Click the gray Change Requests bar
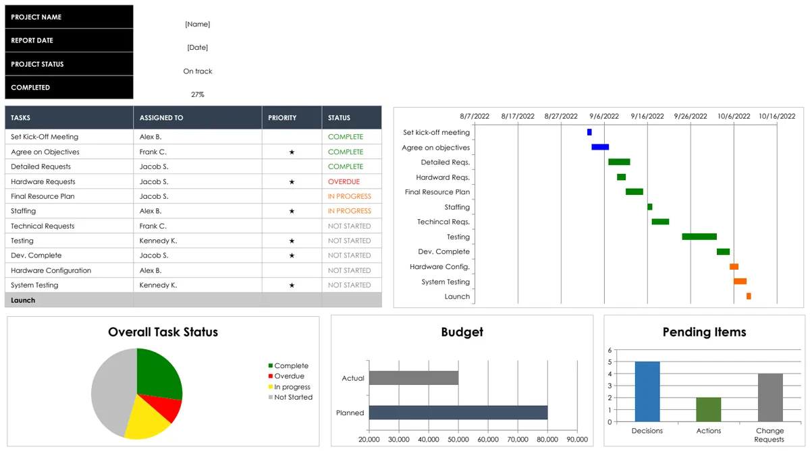This screenshot has height=451, width=810. pos(770,398)
